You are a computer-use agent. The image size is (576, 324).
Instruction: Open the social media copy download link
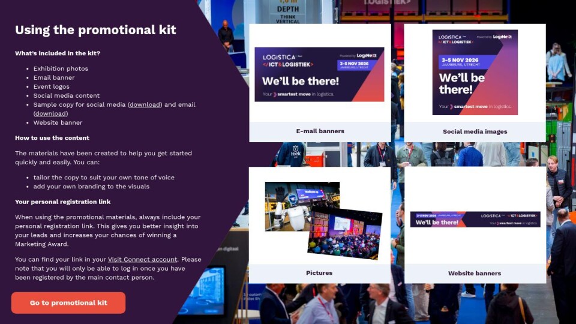click(145, 104)
